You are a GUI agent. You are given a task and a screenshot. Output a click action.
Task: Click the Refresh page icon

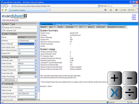tap(102, 6)
